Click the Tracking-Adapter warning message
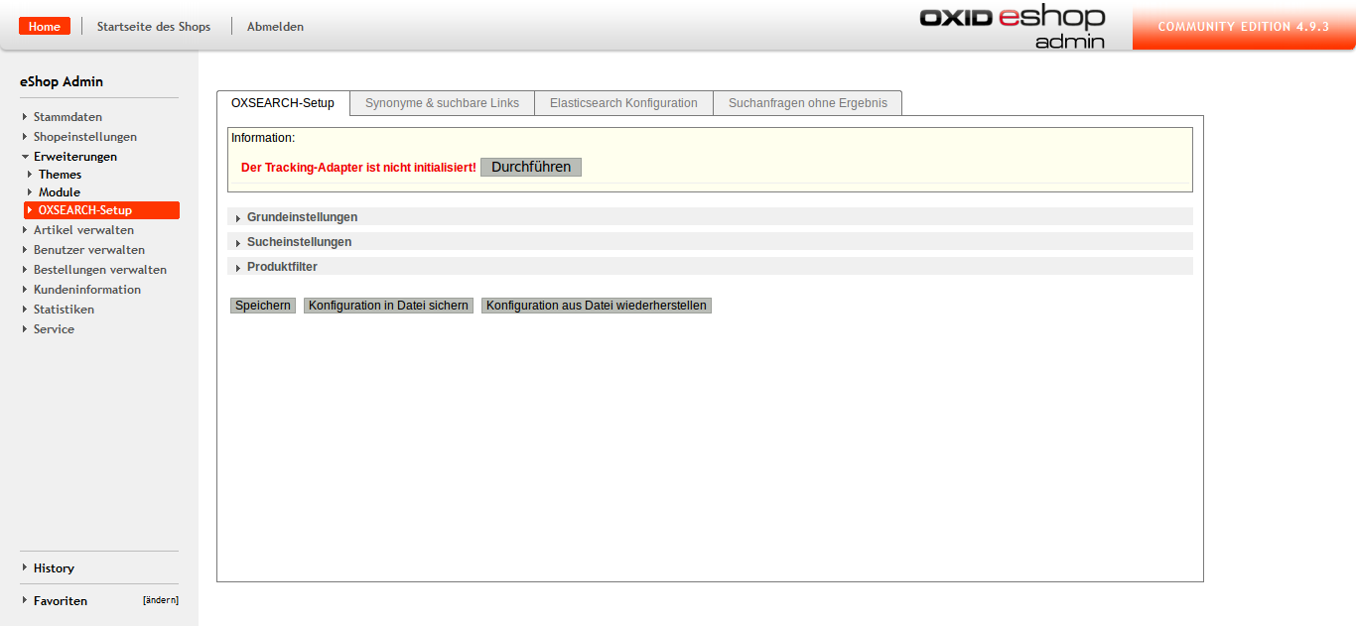The height and width of the screenshot is (626, 1356). click(x=358, y=168)
